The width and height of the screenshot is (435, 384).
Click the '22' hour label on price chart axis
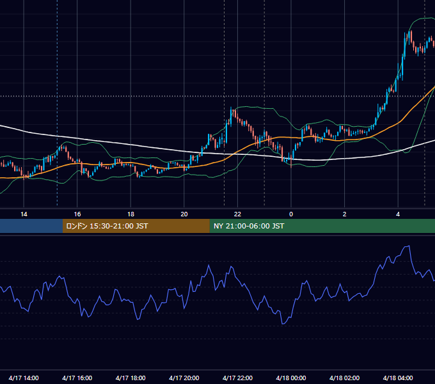[x=237, y=214]
